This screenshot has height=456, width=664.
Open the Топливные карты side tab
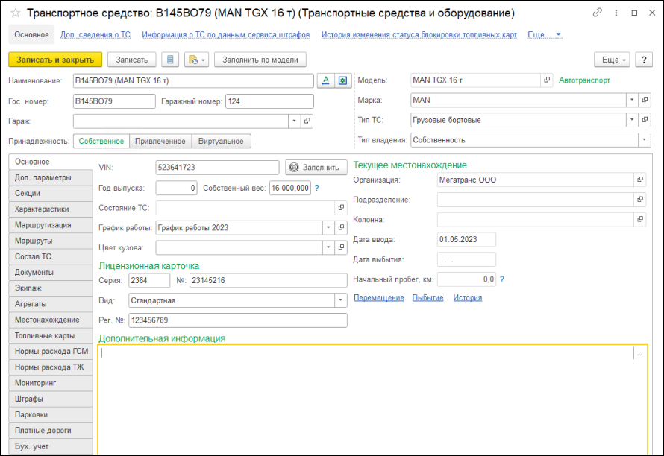(x=45, y=335)
